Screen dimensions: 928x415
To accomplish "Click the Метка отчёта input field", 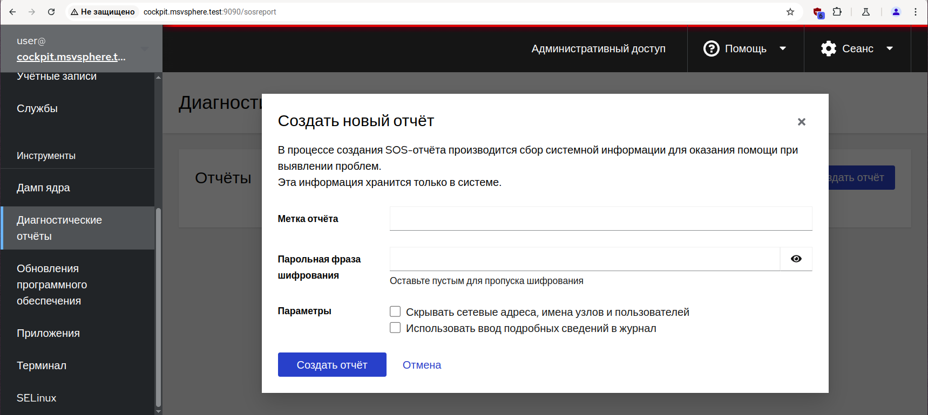I will (x=600, y=218).
